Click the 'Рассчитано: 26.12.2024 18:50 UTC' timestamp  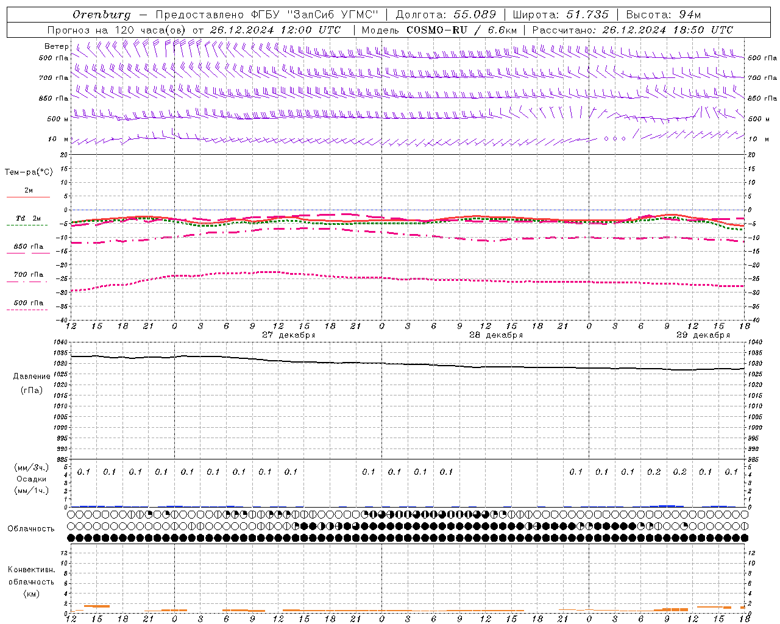633,30
